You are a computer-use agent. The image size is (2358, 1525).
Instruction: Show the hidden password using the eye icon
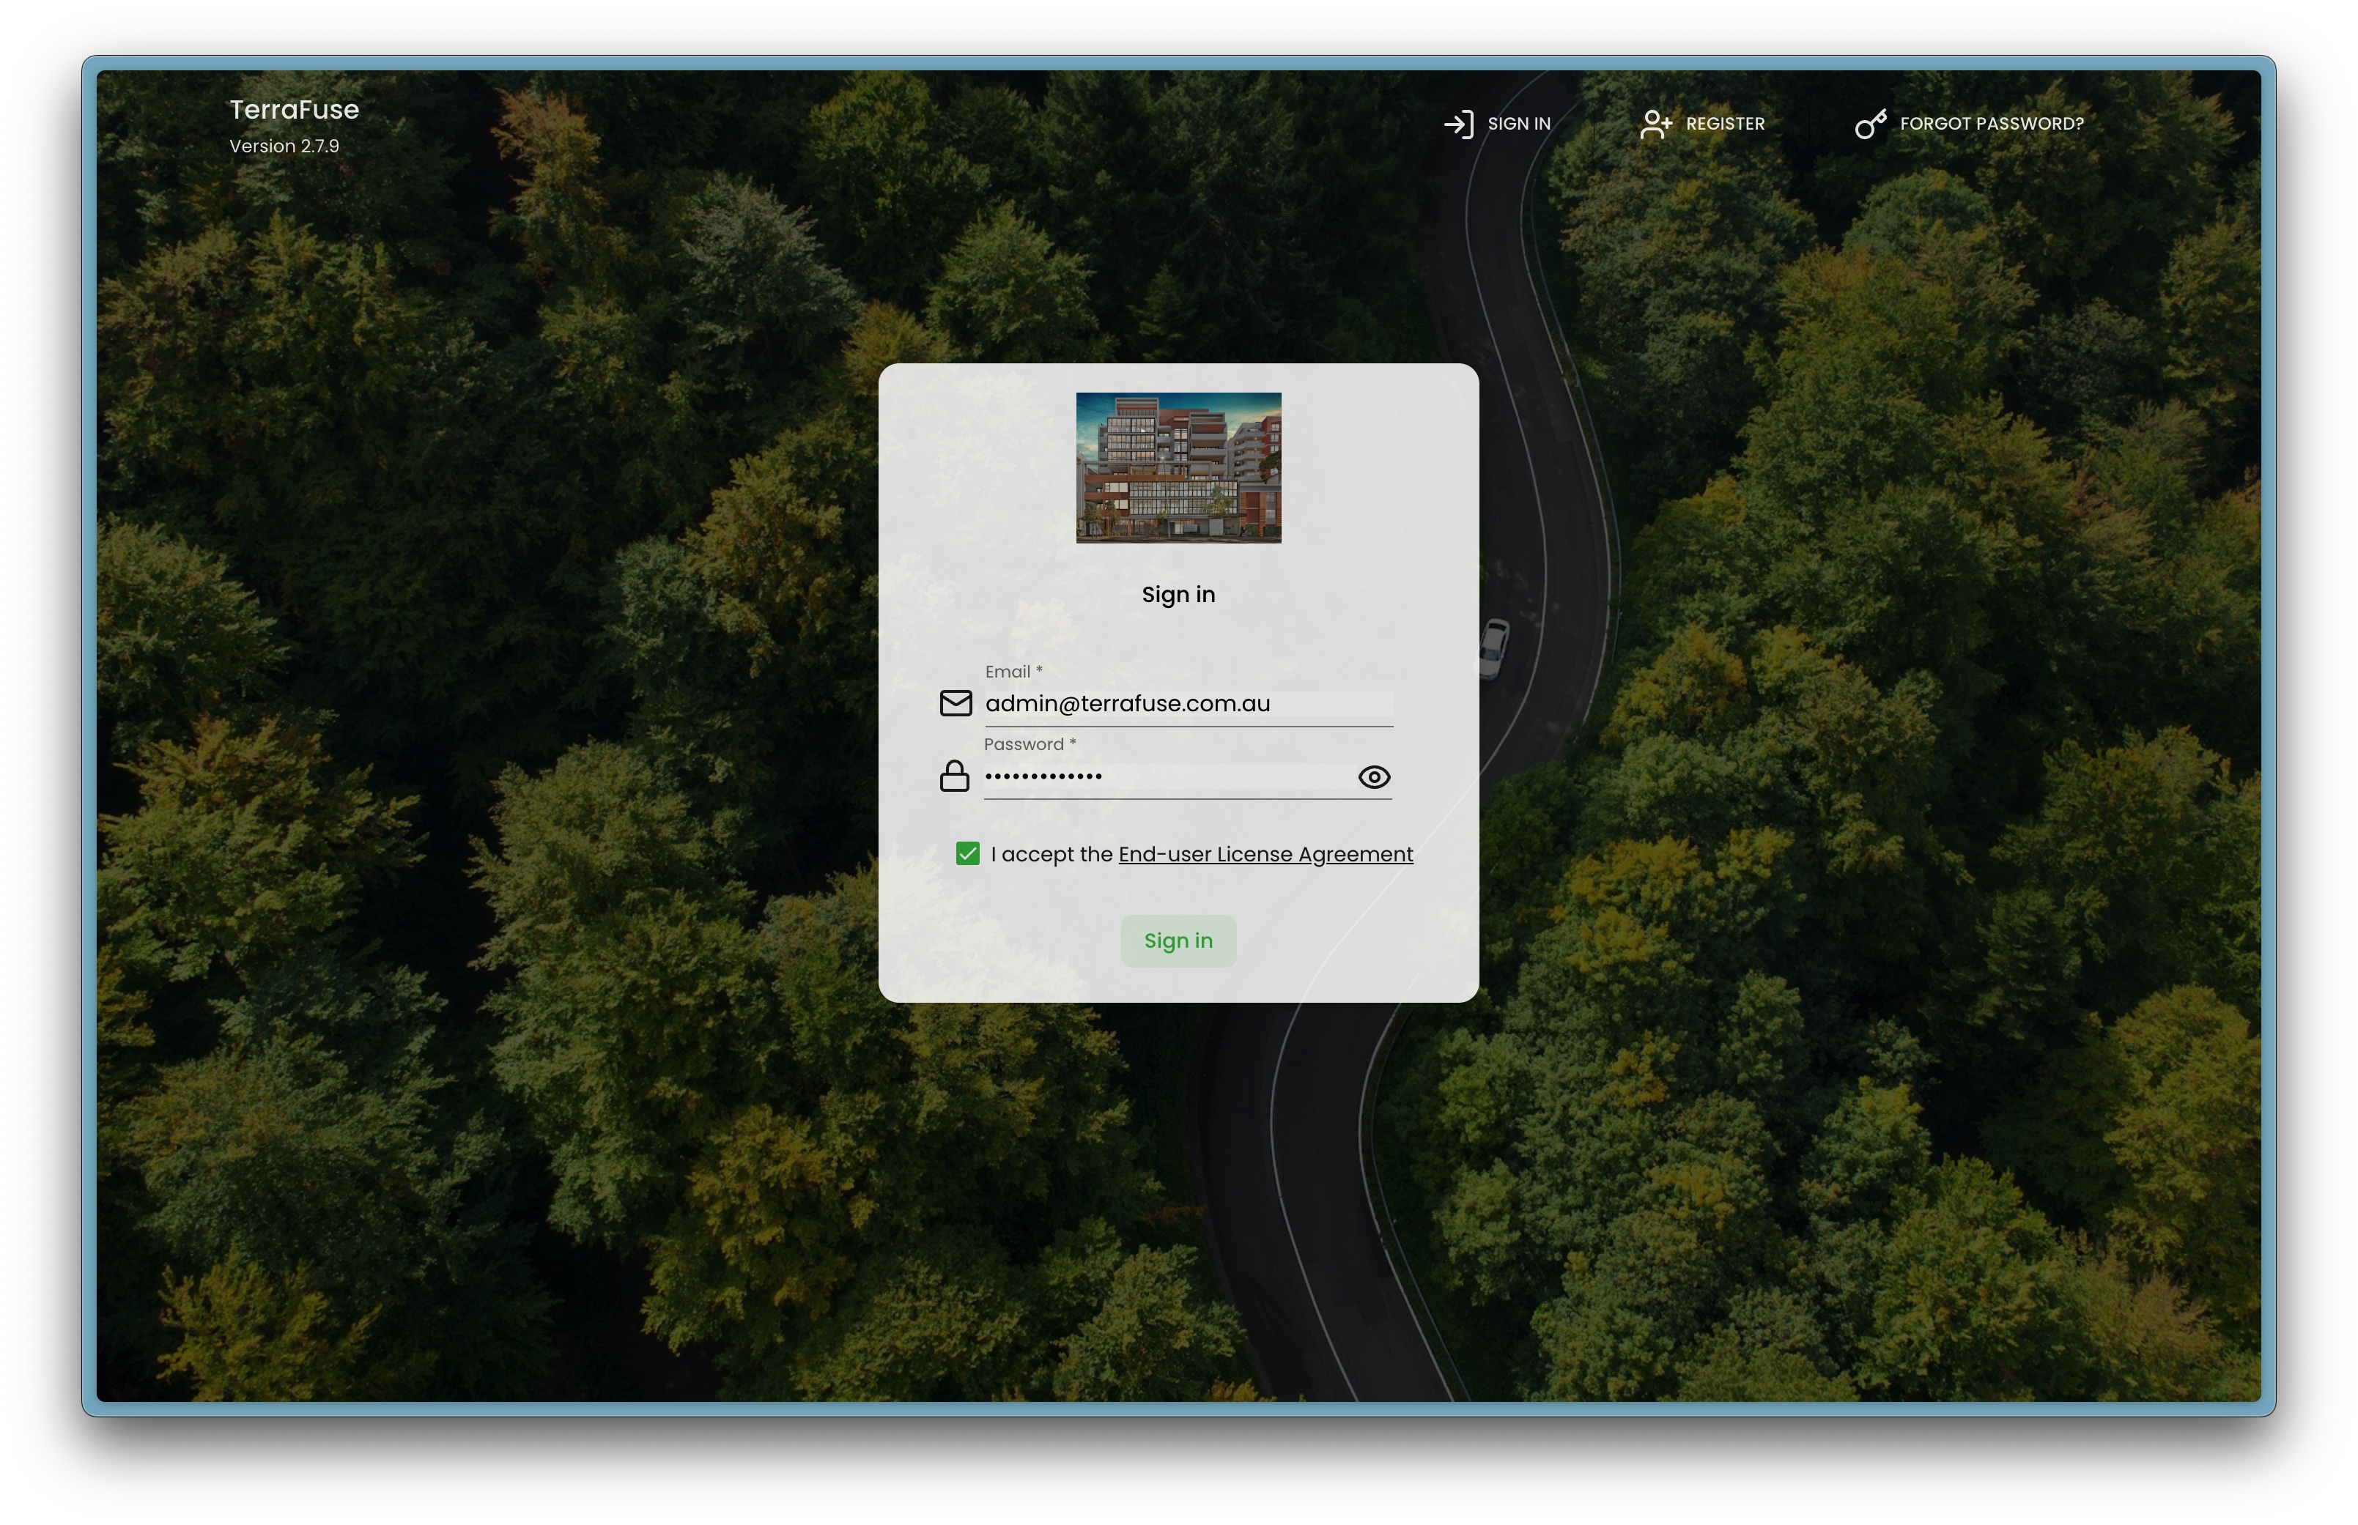(1374, 779)
